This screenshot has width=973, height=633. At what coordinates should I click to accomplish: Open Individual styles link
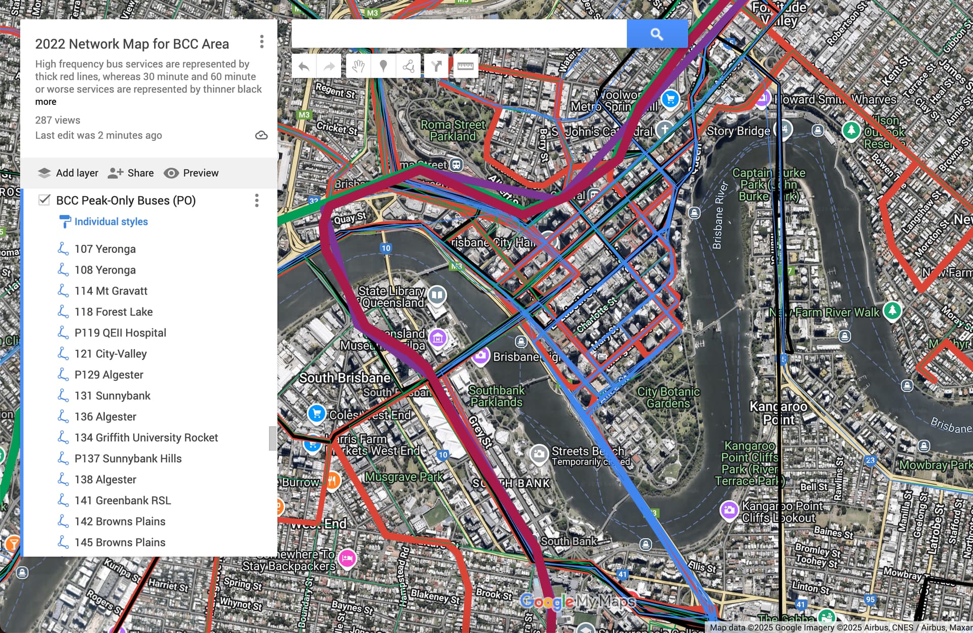coord(111,222)
